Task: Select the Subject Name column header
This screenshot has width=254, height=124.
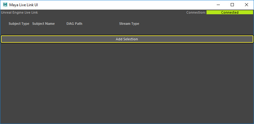Action: (43, 24)
